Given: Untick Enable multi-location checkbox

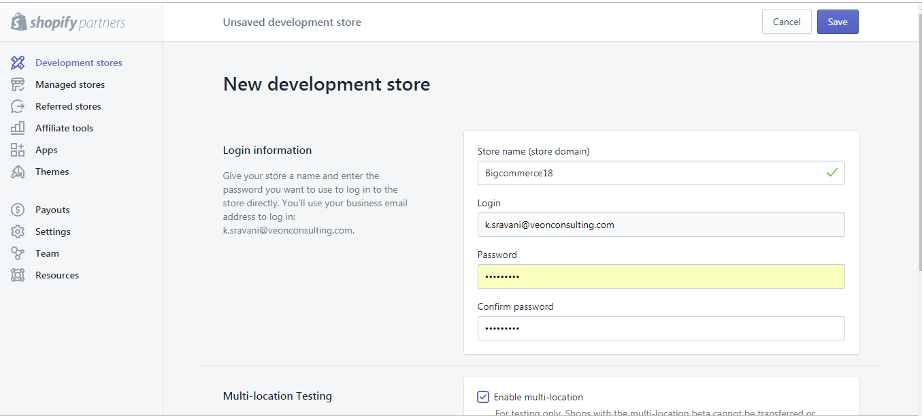Looking at the screenshot, I should (x=483, y=397).
